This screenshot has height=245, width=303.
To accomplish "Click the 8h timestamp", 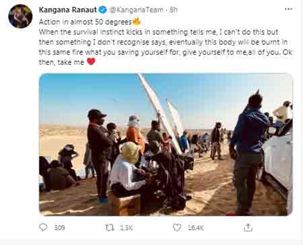I will point(173,10).
